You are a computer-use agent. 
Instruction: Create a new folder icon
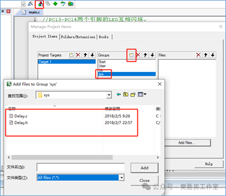tap(133, 95)
